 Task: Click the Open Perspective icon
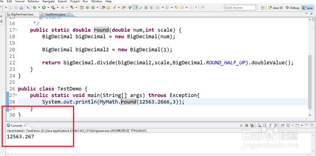(x=263, y=8)
